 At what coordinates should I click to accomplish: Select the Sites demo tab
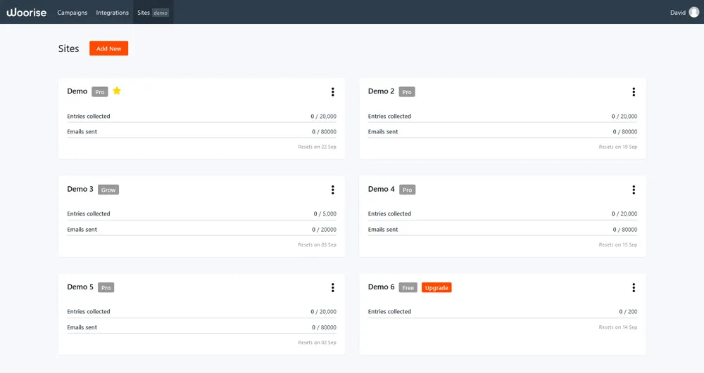click(x=153, y=13)
